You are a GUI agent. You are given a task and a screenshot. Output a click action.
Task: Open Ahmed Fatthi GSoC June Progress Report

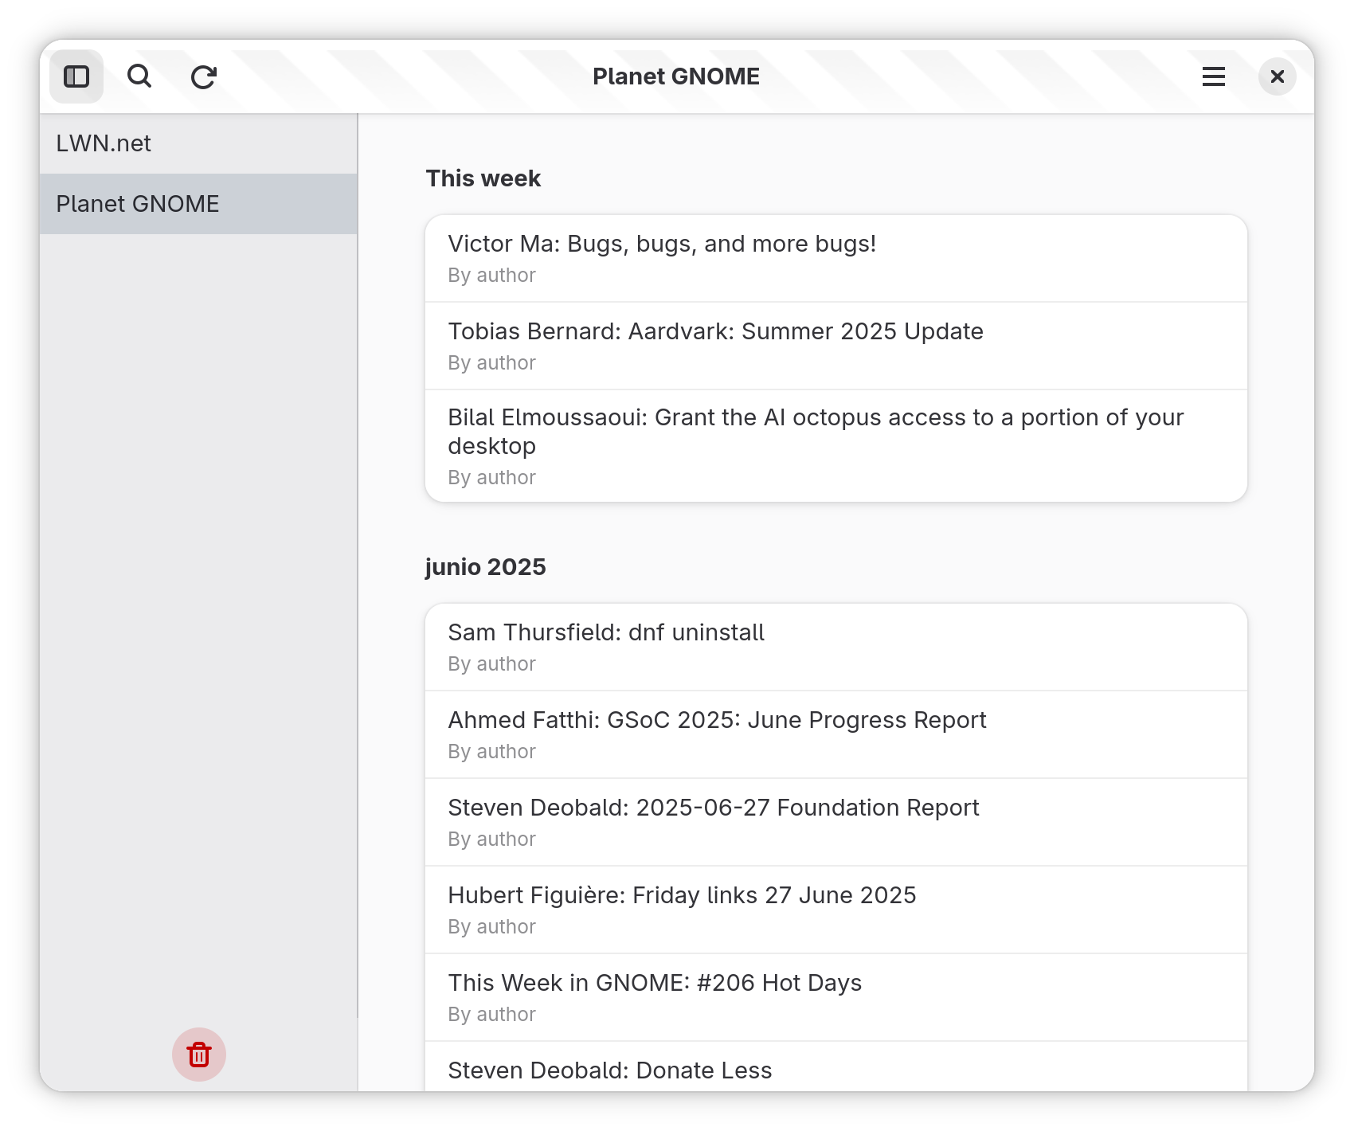(x=836, y=734)
